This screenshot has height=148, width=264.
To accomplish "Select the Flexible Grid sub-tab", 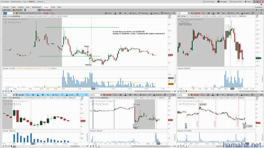I will (x=30, y=10).
